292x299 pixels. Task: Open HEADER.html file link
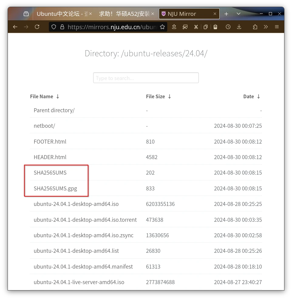click(50, 157)
